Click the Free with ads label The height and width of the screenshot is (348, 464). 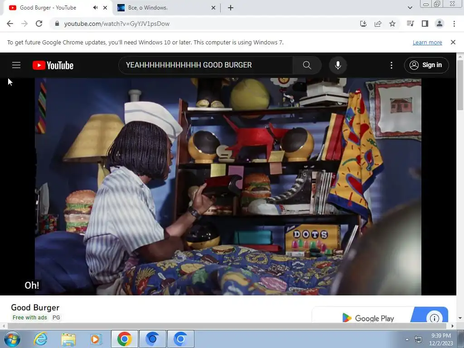tap(30, 318)
